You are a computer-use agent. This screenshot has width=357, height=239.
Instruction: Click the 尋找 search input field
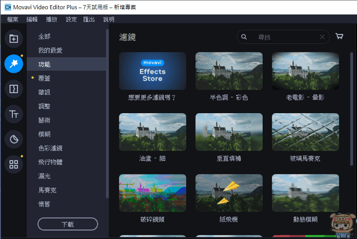tap(284, 37)
